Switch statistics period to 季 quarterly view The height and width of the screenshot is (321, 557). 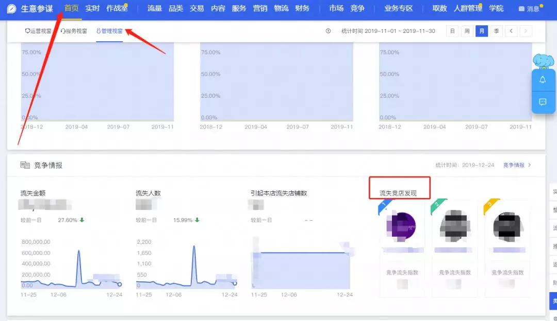(496, 31)
